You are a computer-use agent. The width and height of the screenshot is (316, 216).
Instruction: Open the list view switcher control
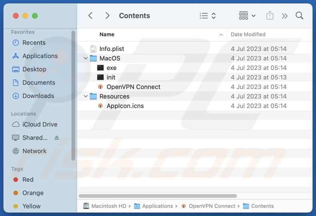click(208, 16)
